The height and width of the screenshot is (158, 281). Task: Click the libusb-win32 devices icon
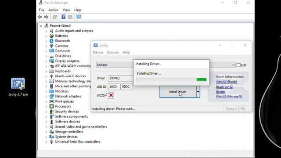[x=52, y=76]
